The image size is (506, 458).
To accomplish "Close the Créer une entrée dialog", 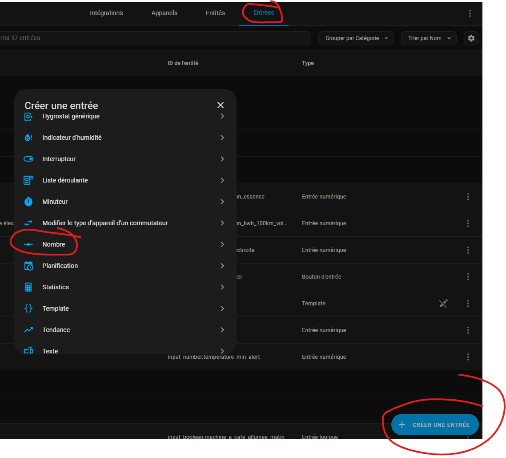I will (x=220, y=105).
